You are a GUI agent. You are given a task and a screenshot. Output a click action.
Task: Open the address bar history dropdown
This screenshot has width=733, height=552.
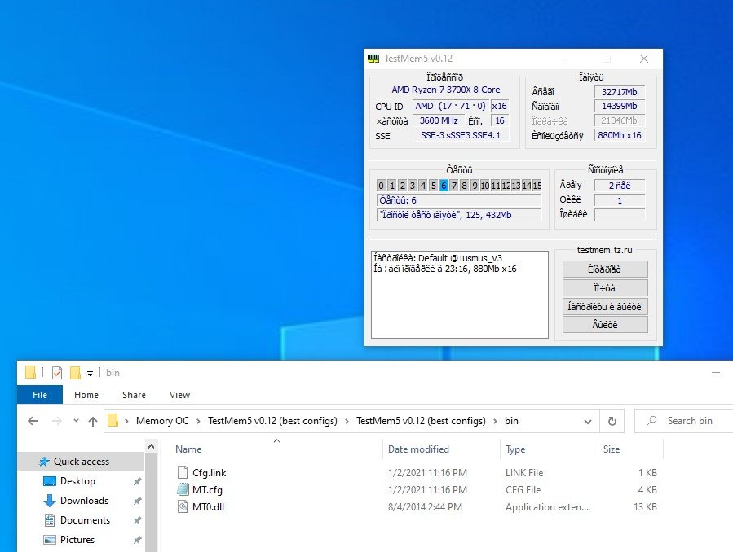588,422
